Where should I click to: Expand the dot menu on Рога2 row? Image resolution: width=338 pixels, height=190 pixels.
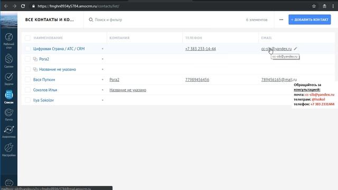(x=102, y=59)
